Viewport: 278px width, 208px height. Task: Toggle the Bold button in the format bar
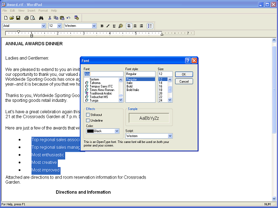pos(102,26)
